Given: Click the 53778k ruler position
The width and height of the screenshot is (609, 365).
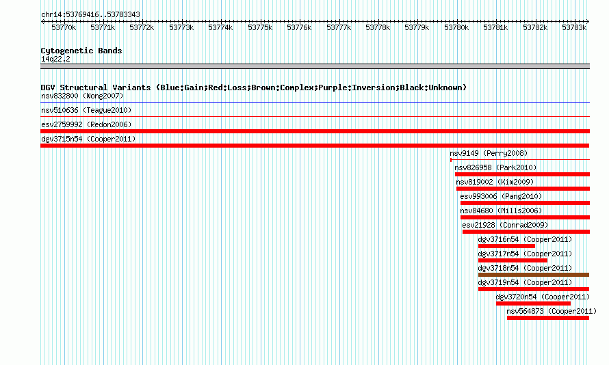Looking at the screenshot, I should 378,27.
